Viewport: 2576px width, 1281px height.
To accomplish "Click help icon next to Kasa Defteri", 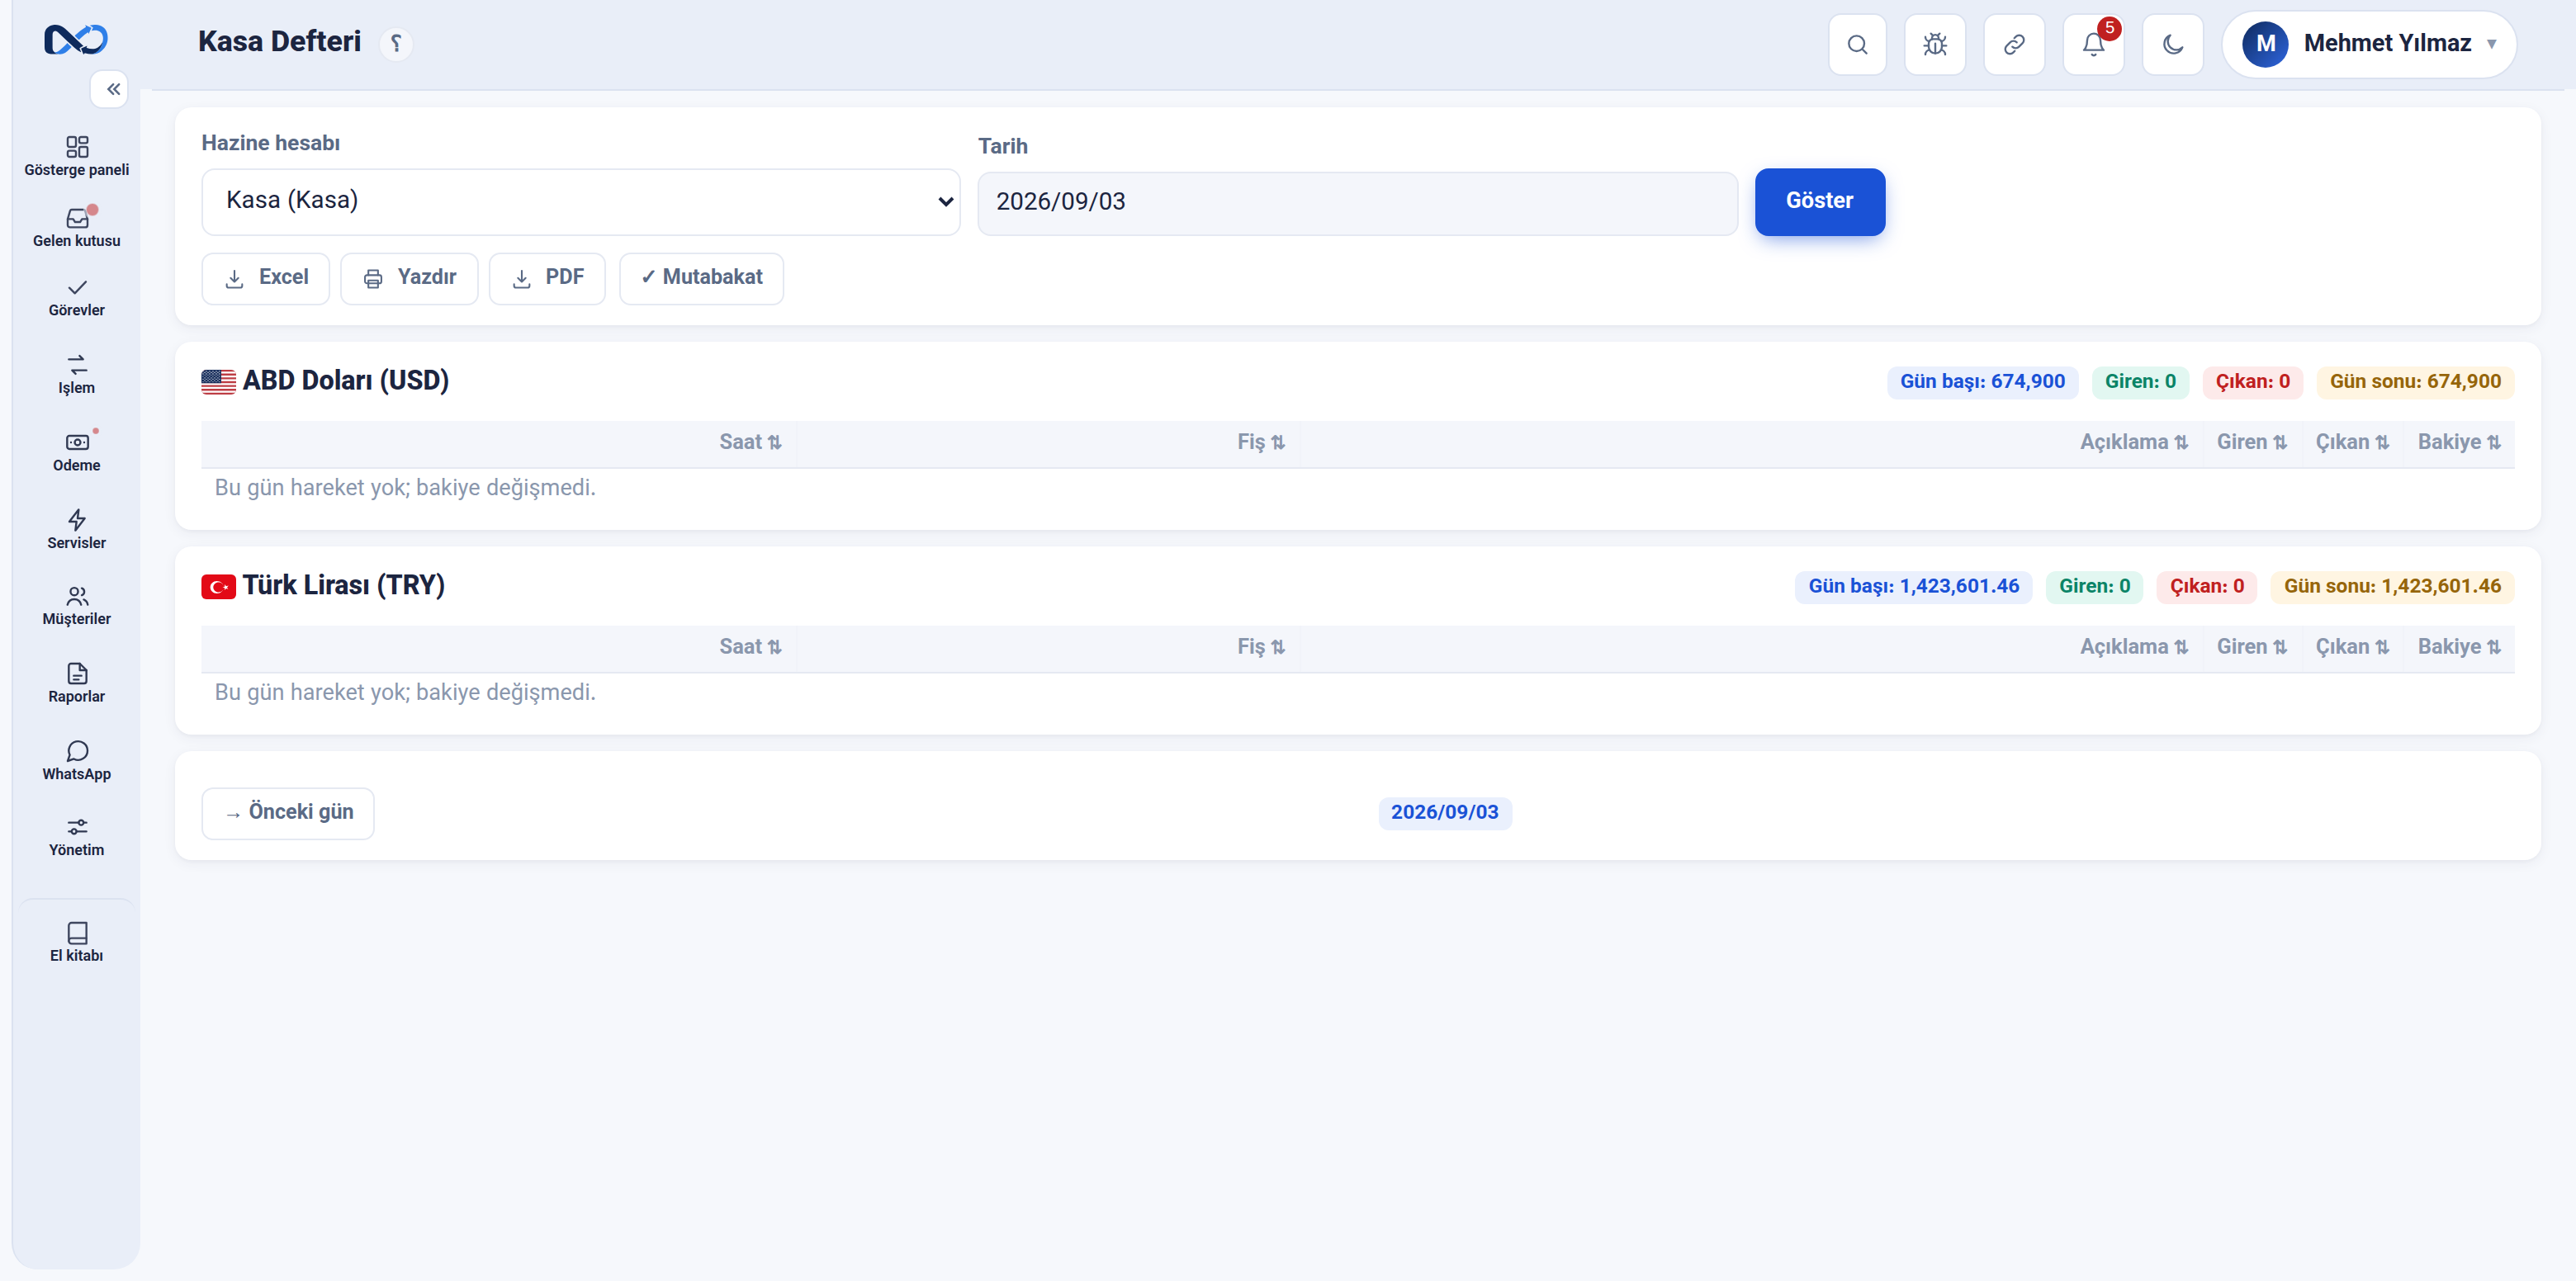I will point(396,43).
